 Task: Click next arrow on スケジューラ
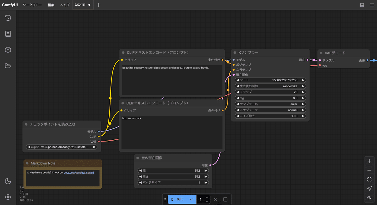tap(303, 110)
